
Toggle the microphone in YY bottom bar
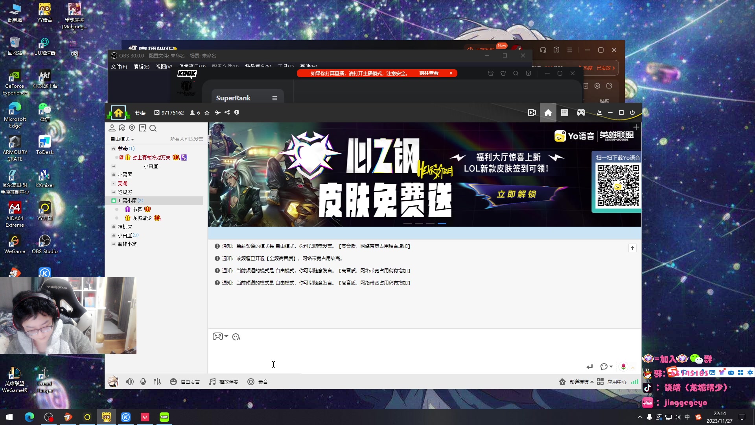pyautogui.click(x=143, y=382)
